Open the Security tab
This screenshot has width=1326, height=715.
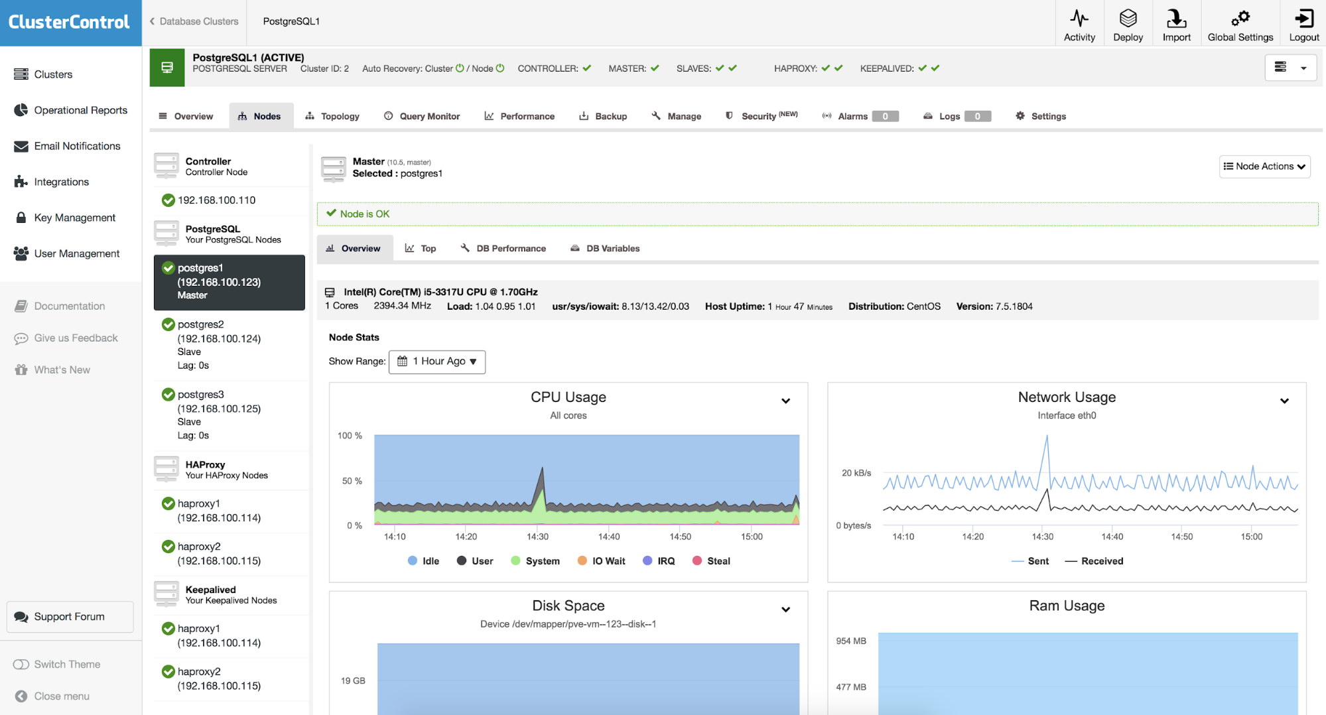pyautogui.click(x=761, y=116)
